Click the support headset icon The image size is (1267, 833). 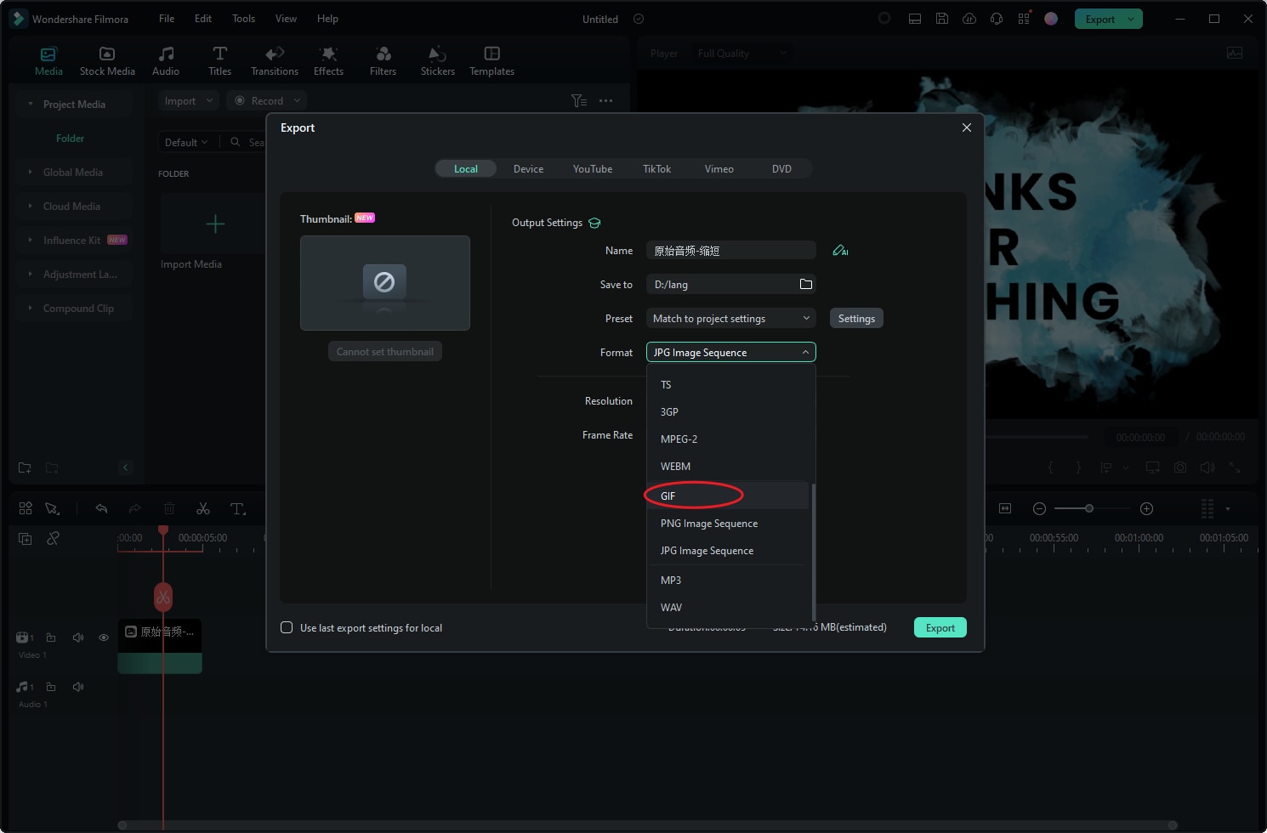tap(997, 19)
